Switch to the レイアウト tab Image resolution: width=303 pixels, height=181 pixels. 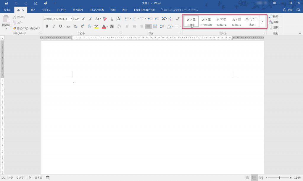(62, 10)
